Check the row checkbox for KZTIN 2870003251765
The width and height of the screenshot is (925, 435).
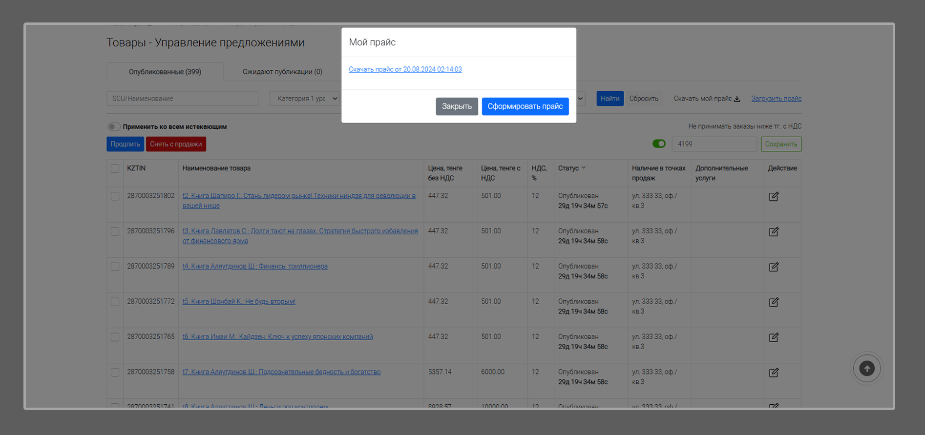pos(115,337)
